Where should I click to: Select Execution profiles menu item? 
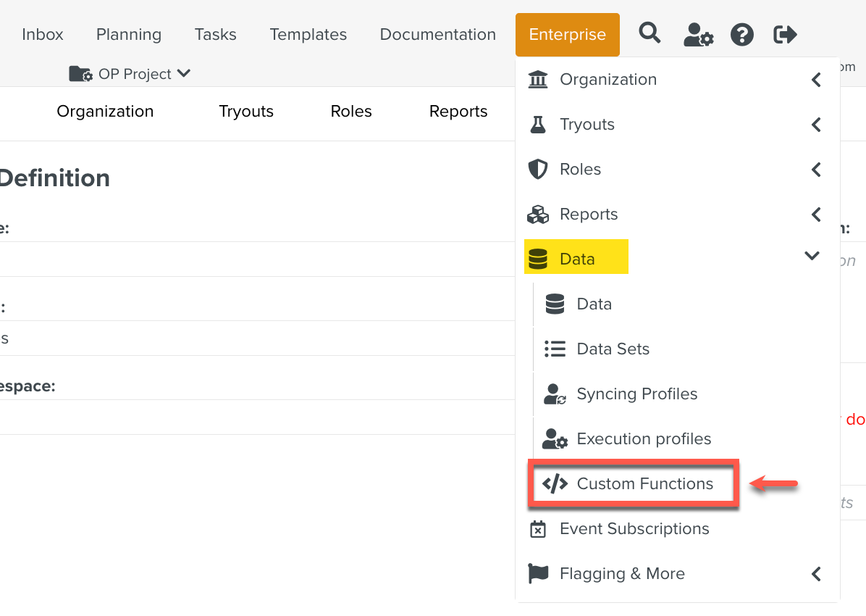point(643,439)
